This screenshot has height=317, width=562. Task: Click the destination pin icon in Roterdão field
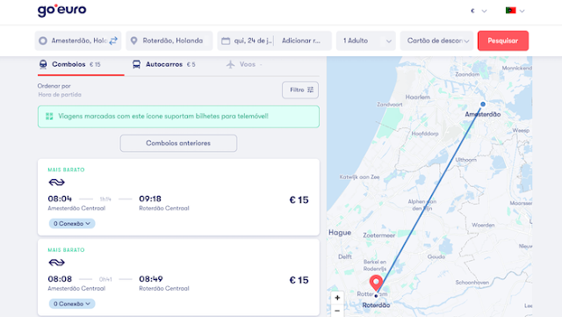(x=133, y=41)
